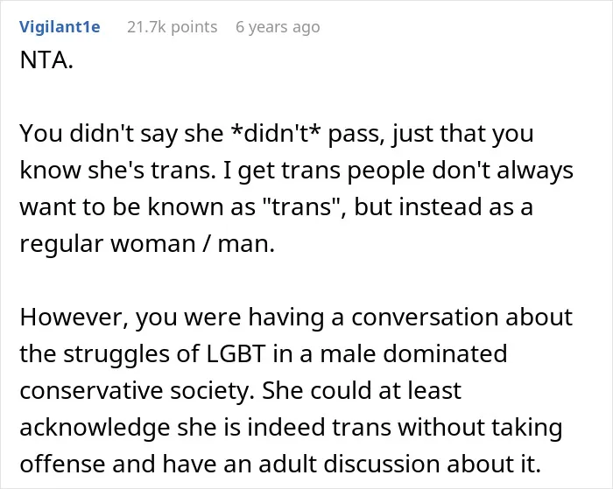Click the line starting 'know she's trans.'
The height and width of the screenshot is (489, 613).
[x=296, y=171]
